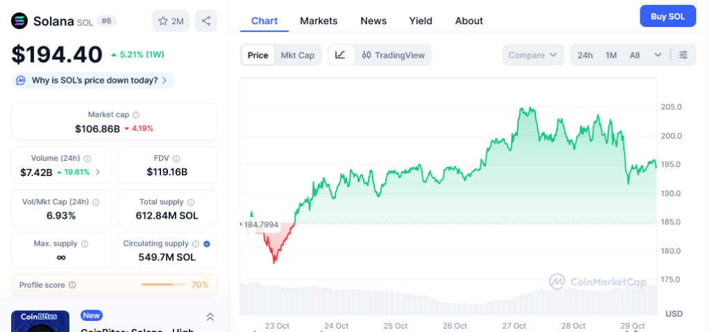Switch chart to Mkt Cap view

[297, 55]
